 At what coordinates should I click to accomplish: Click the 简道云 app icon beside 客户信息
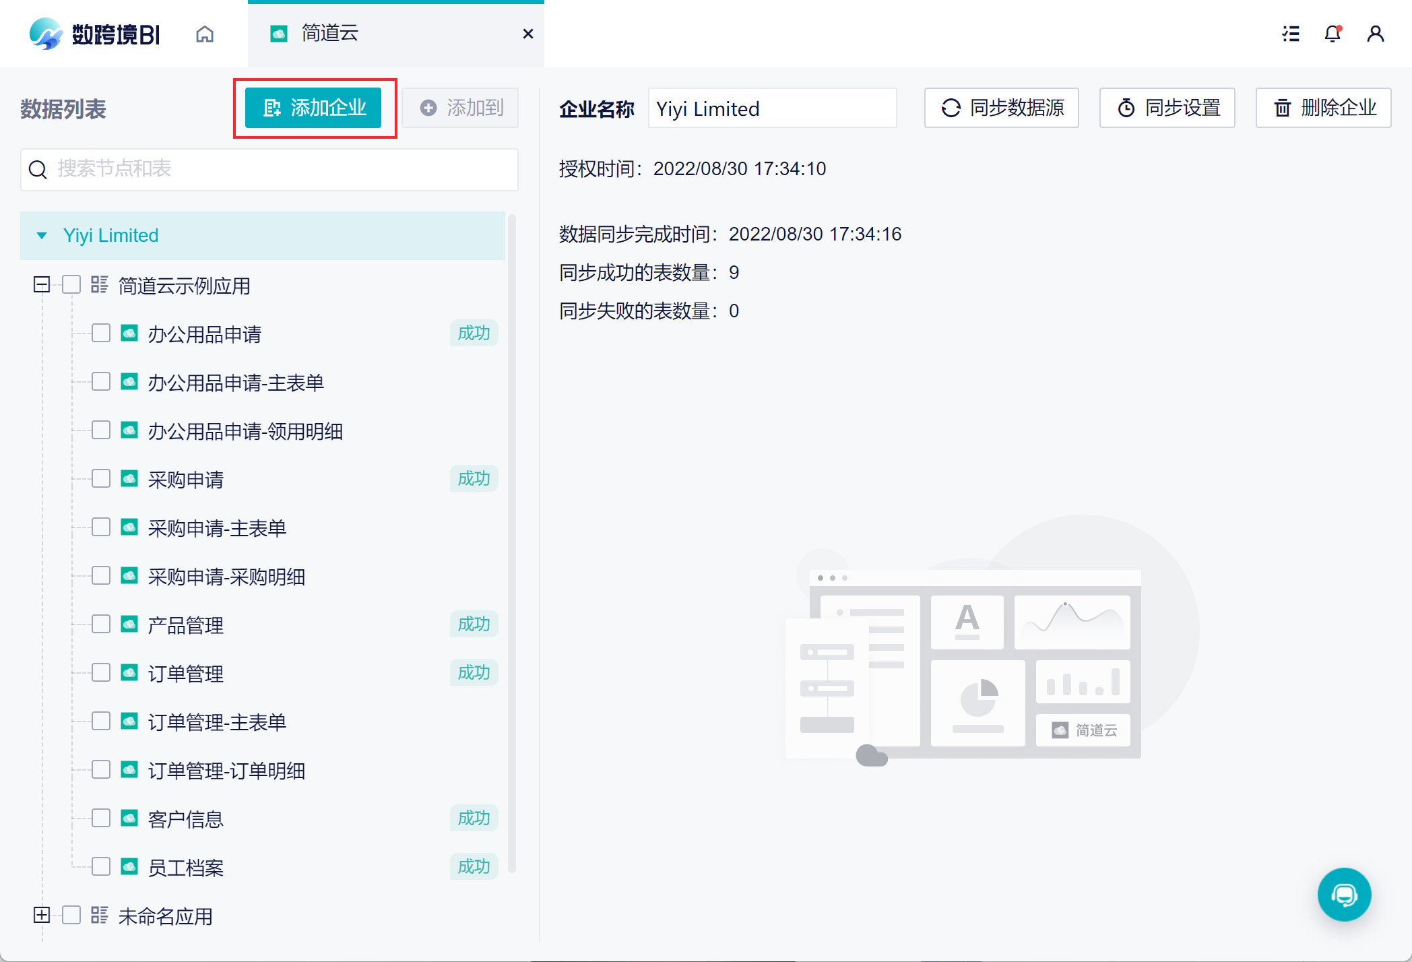(129, 818)
